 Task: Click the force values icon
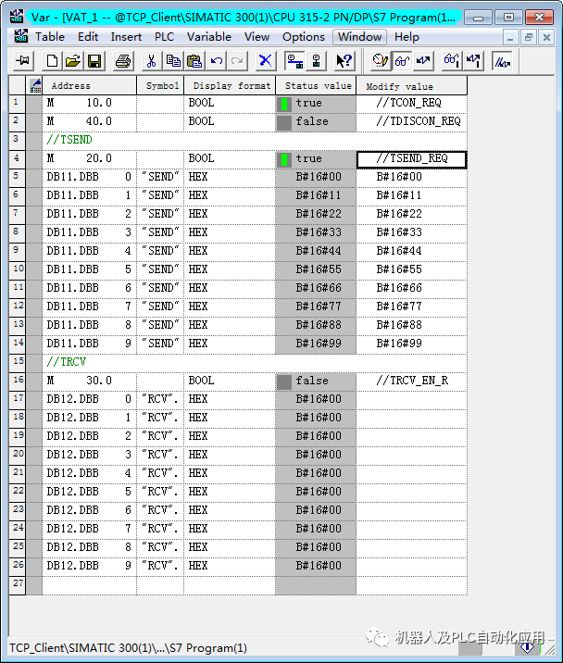(503, 61)
